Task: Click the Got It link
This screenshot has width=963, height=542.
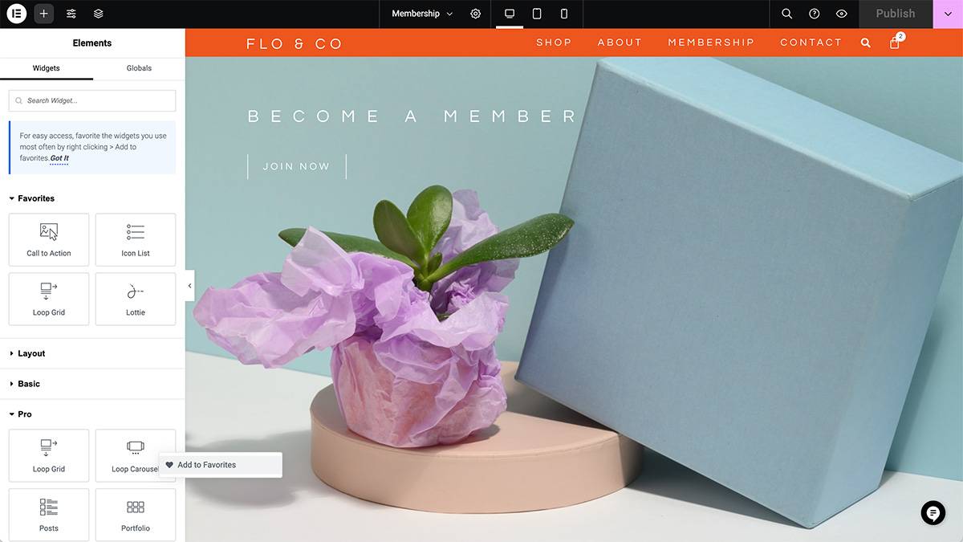Action: click(59, 158)
